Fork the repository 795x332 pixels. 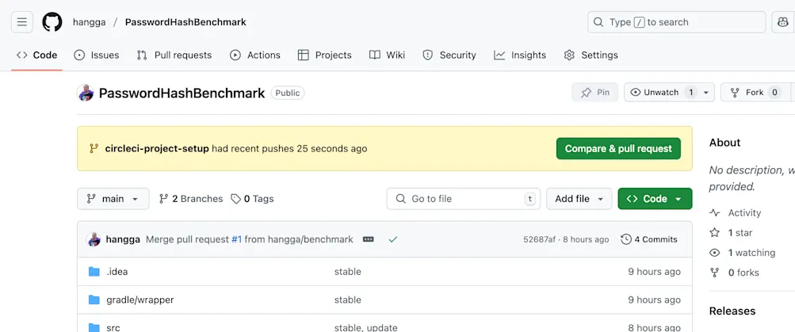[x=755, y=92]
